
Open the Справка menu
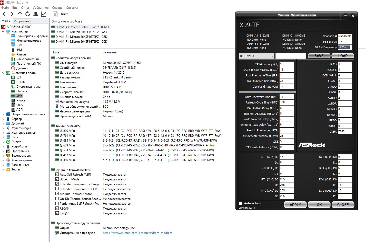72,8
